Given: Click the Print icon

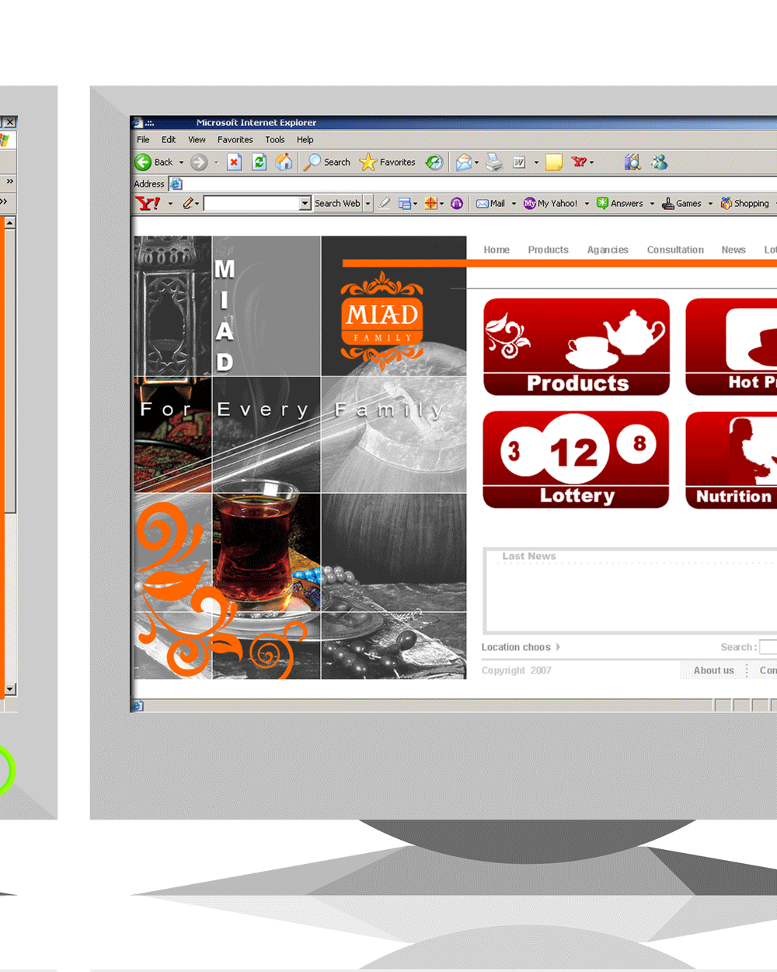Looking at the screenshot, I should (493, 162).
